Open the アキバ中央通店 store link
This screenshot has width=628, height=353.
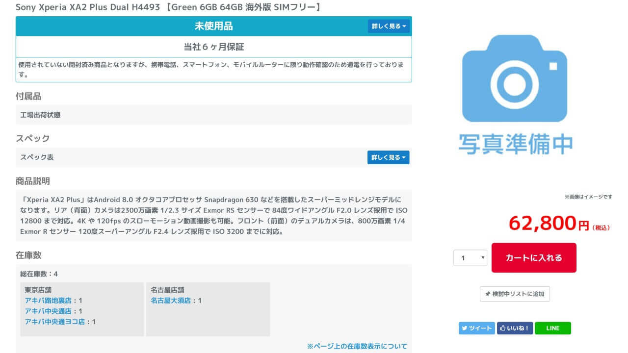pyautogui.click(x=48, y=311)
